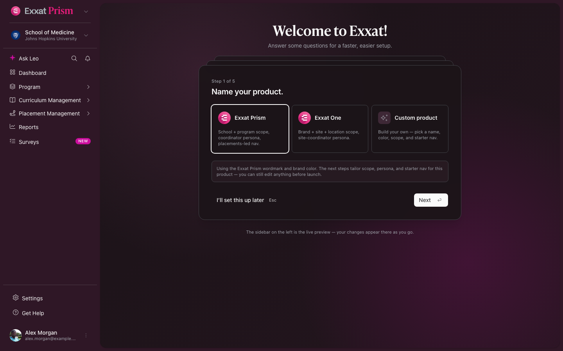Select the Custom product card

click(x=410, y=129)
